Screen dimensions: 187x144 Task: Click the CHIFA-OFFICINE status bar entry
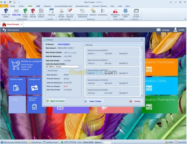(71, 142)
